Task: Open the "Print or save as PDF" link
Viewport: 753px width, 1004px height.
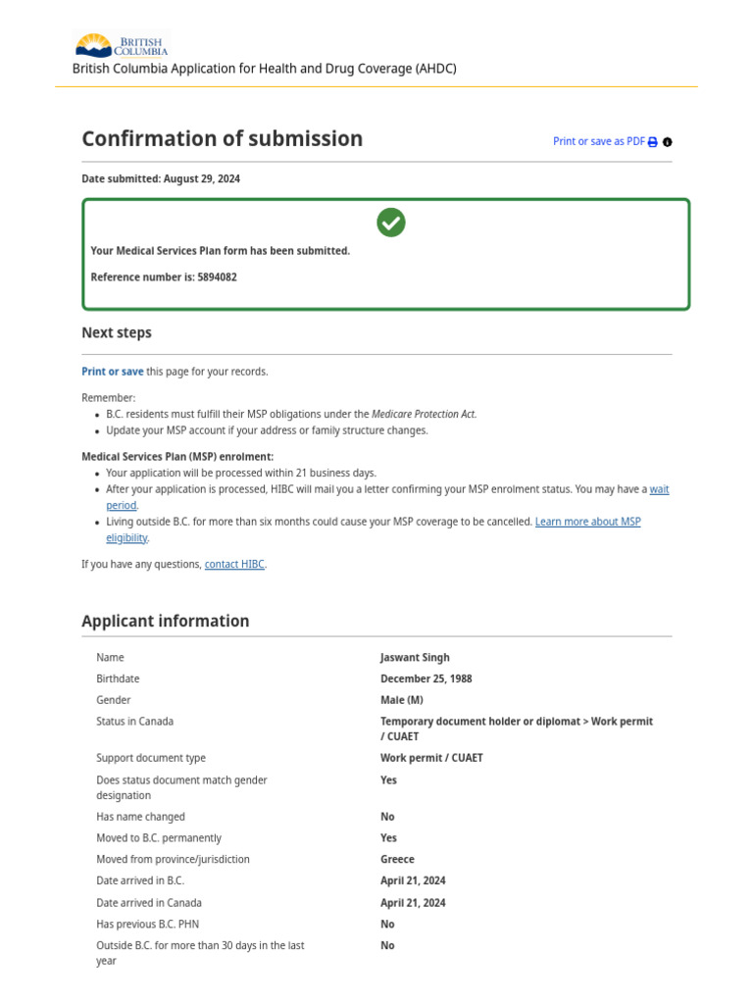Action: pyautogui.click(x=598, y=141)
